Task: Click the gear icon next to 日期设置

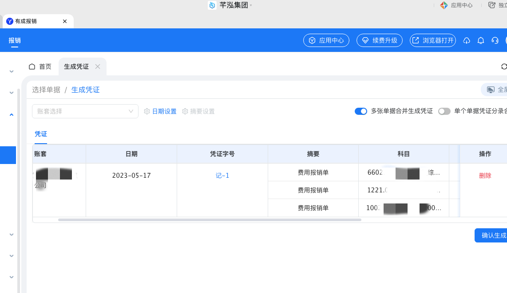Action: [x=147, y=111]
